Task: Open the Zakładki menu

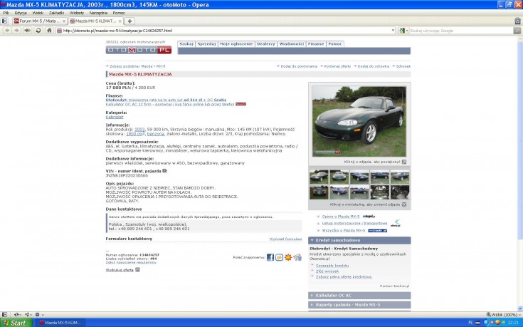Action: [x=56, y=13]
